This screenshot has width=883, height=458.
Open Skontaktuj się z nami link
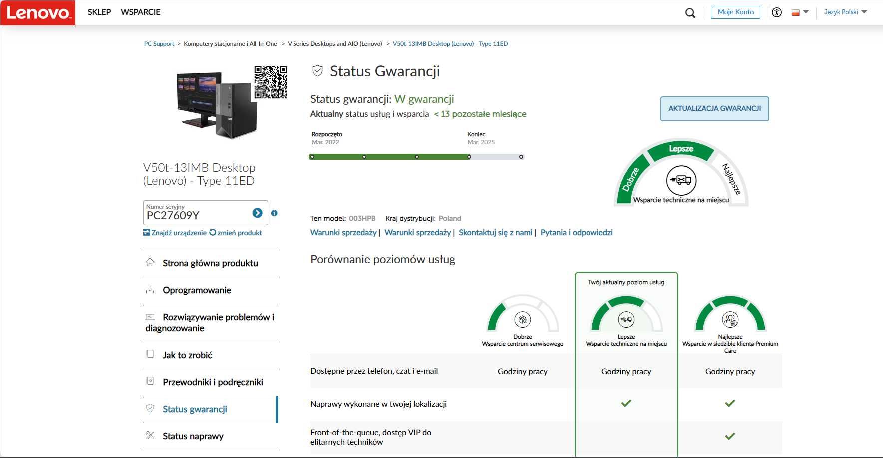tap(496, 233)
